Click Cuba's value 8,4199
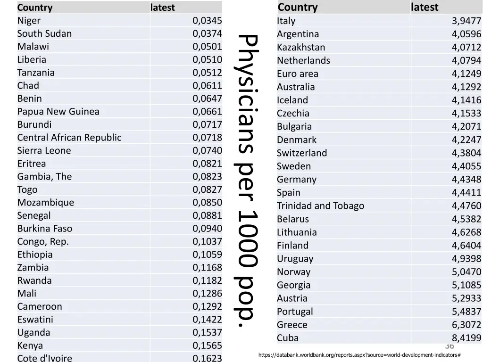Image resolution: width=483 pixels, height=362 pixels. pos(447,337)
